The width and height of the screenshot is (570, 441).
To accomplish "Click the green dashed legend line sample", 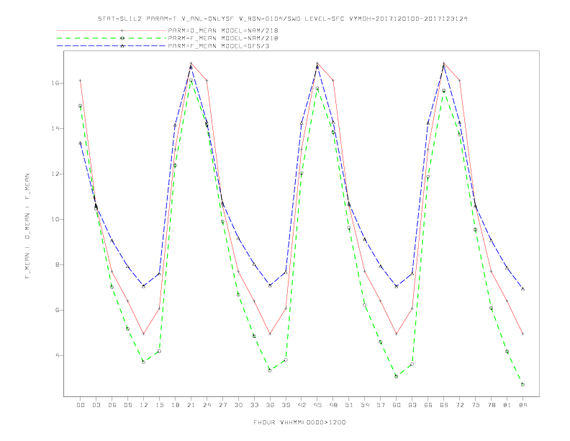I will pos(112,38).
